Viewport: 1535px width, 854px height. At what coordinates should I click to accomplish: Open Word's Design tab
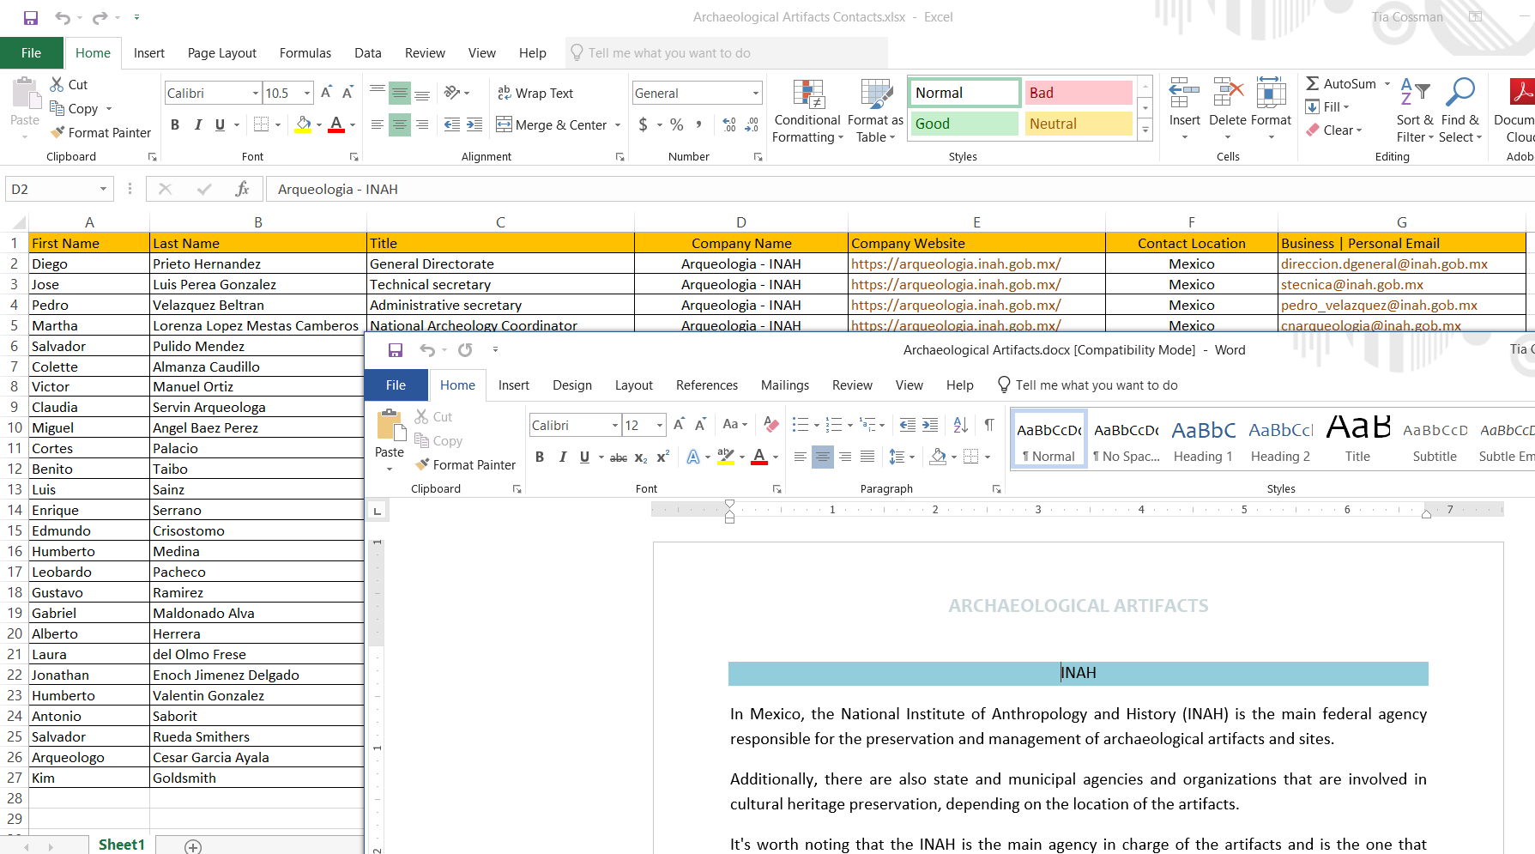(572, 385)
